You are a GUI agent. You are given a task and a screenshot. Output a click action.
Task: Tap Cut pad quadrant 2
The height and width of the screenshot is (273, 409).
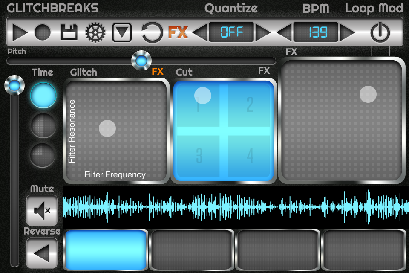point(250,105)
